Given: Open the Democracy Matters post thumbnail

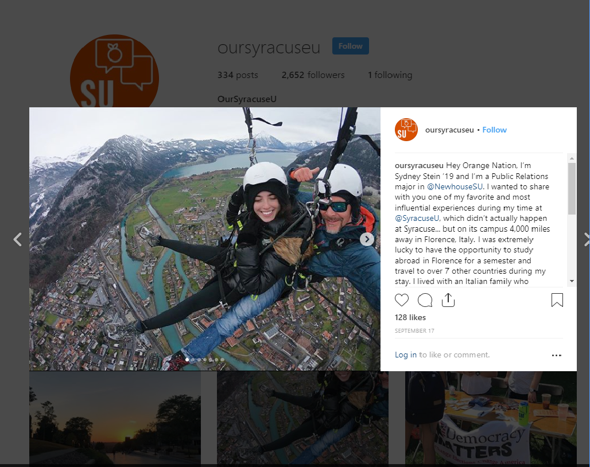Looking at the screenshot, I should pyautogui.click(x=491, y=419).
